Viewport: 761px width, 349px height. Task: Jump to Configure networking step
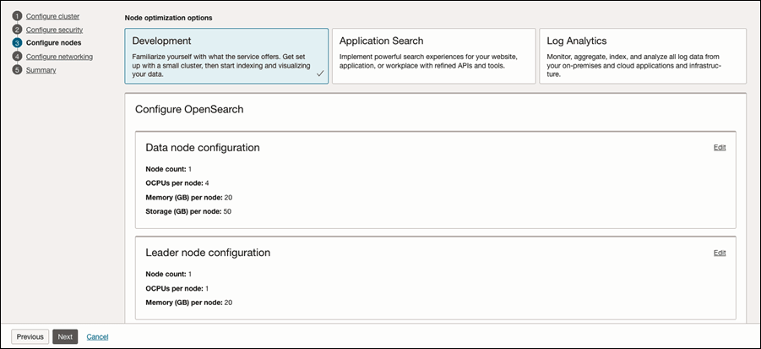[59, 57]
